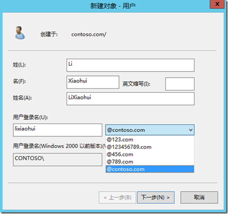Click the 用户登录名(Windows 2000 以前版本) label
Viewport: 228px width, 214px height.
pos(59,146)
